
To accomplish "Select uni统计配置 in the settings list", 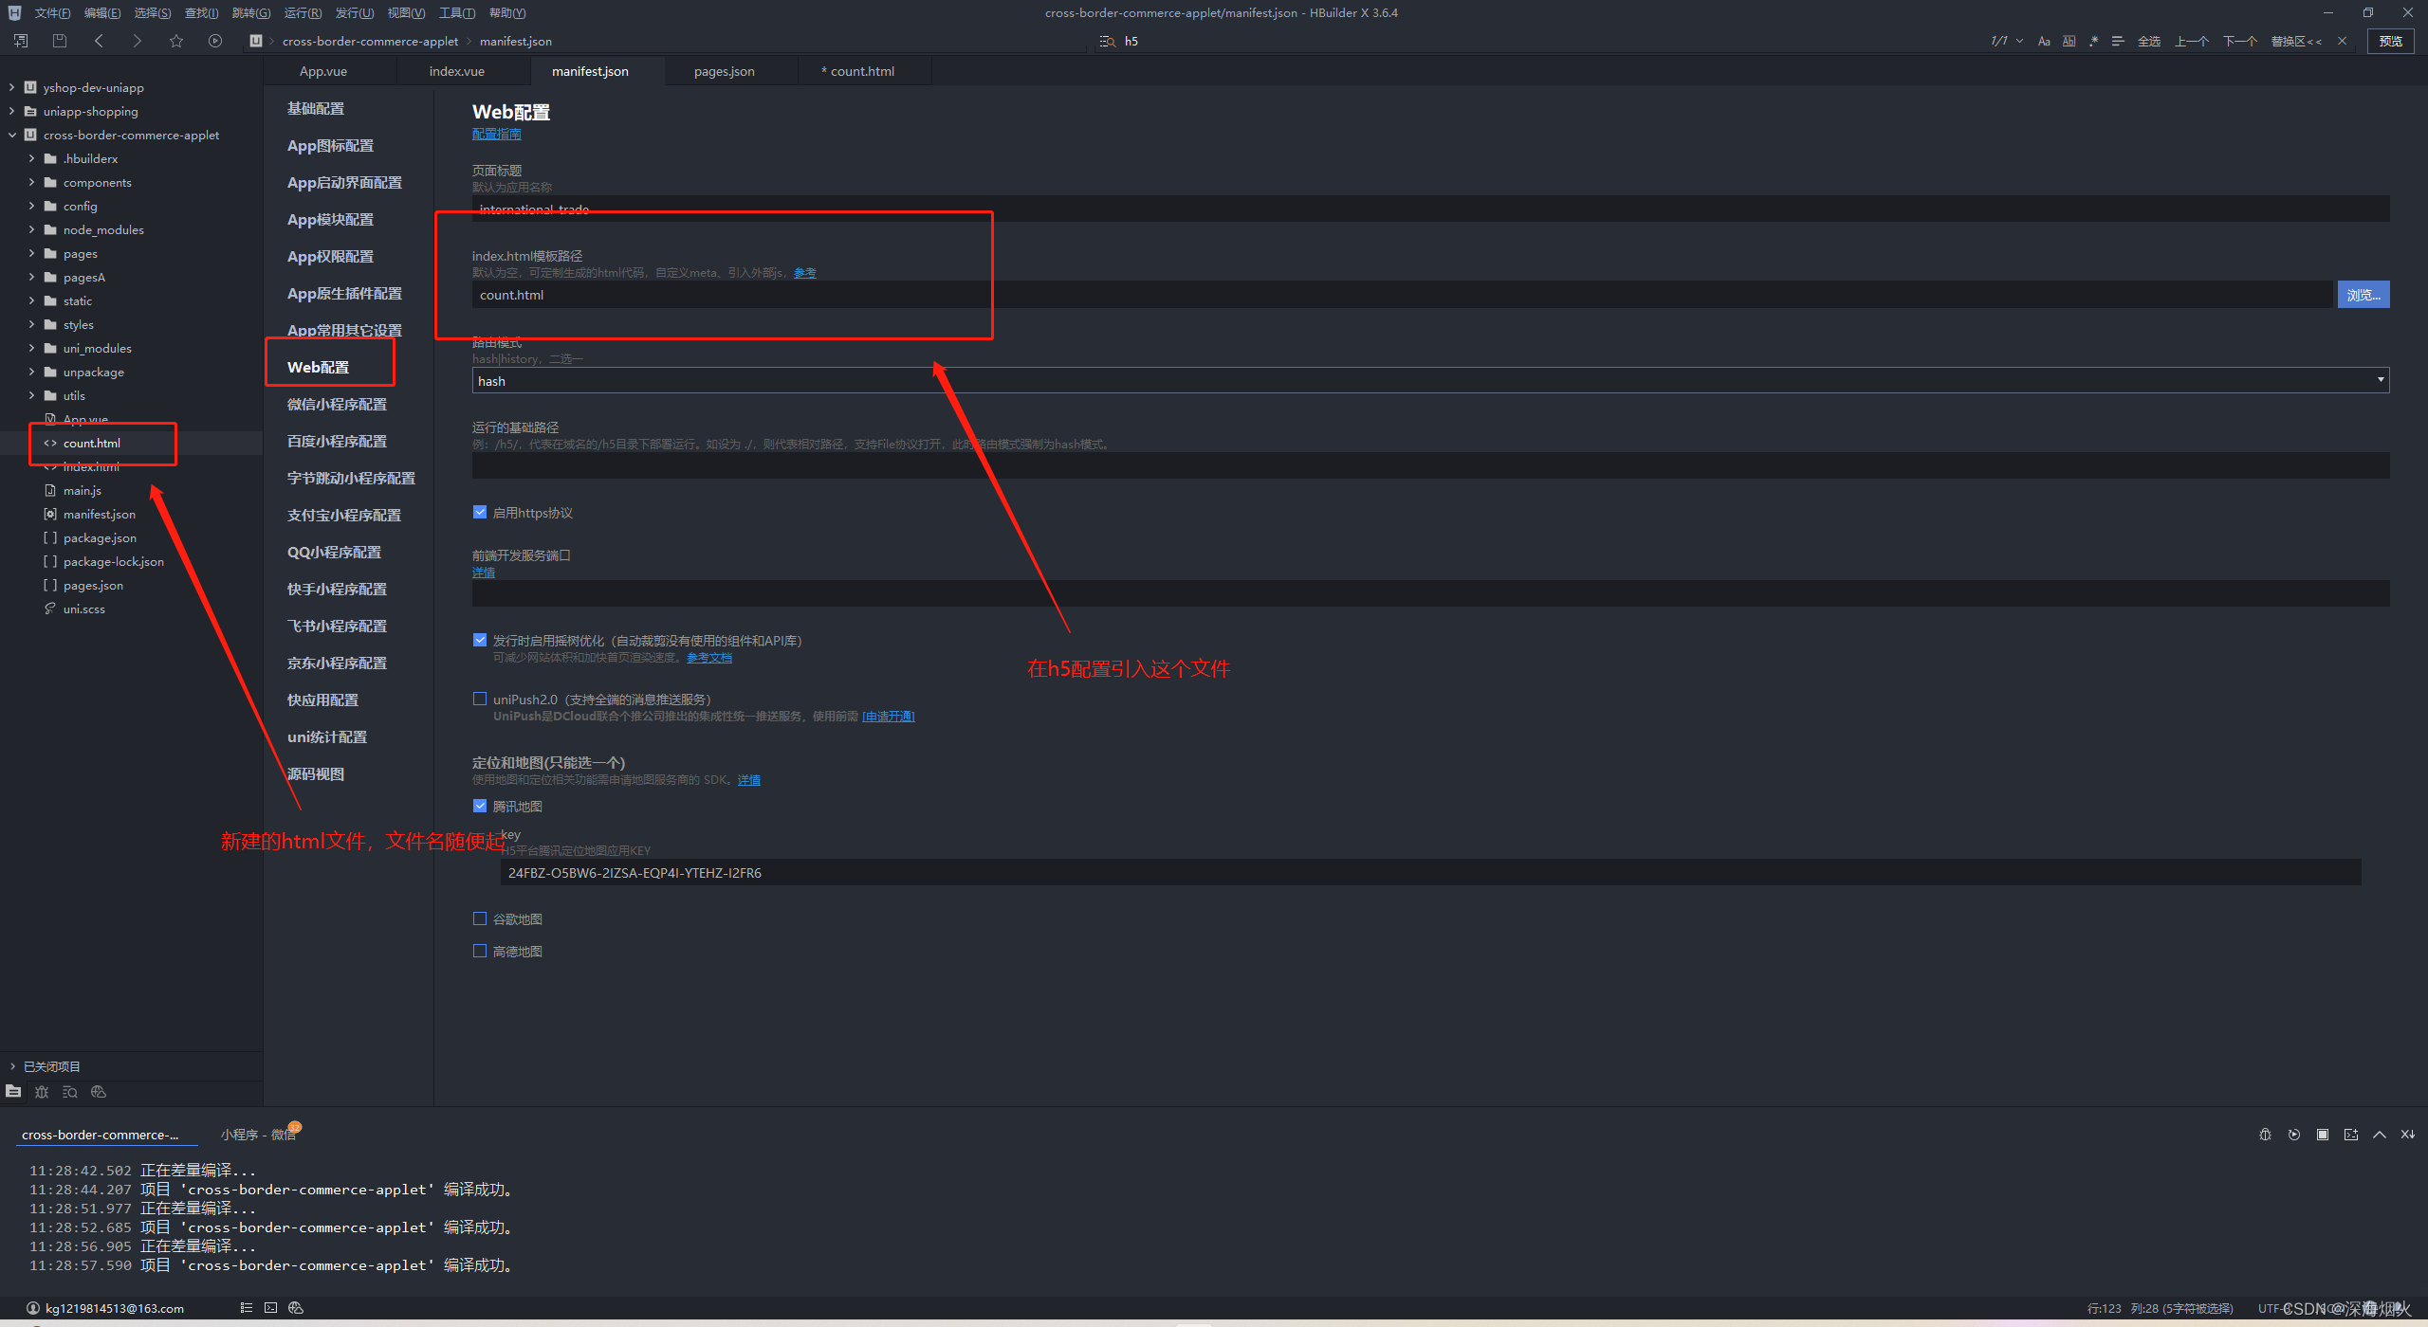I will (x=327, y=736).
